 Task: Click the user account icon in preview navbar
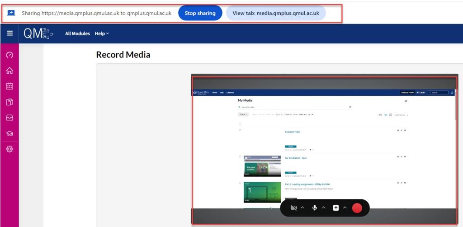pos(452,93)
